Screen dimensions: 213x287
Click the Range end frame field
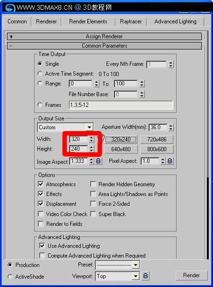click(126, 84)
